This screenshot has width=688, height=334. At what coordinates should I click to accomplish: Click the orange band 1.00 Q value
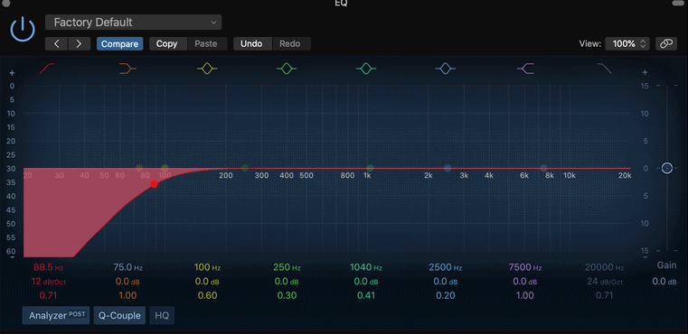[x=127, y=295]
